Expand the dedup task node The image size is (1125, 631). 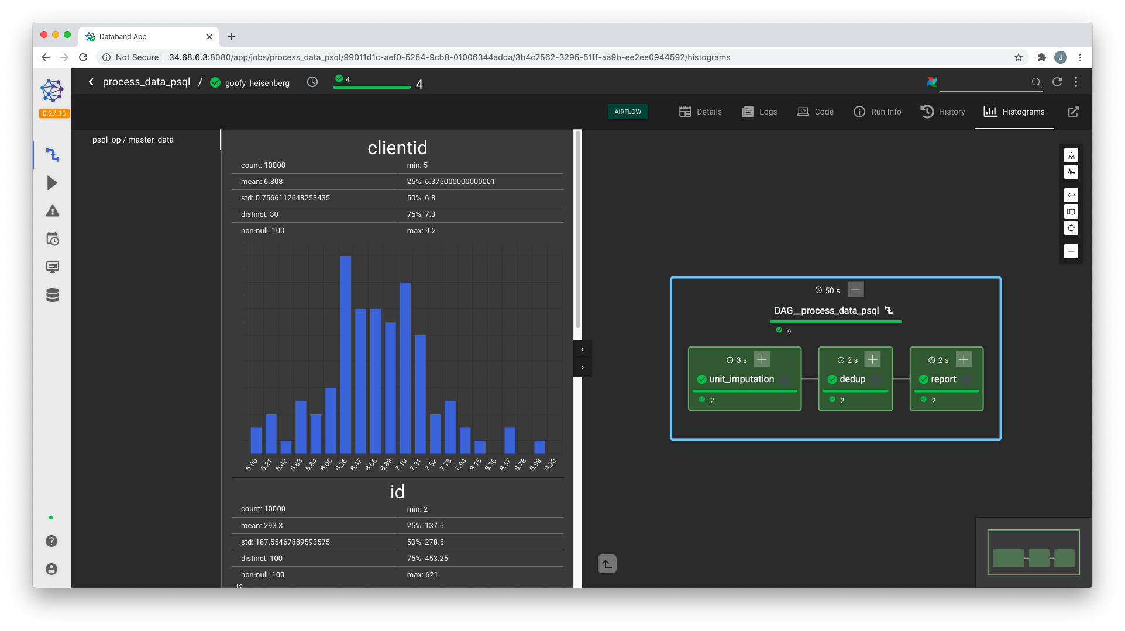coord(872,359)
